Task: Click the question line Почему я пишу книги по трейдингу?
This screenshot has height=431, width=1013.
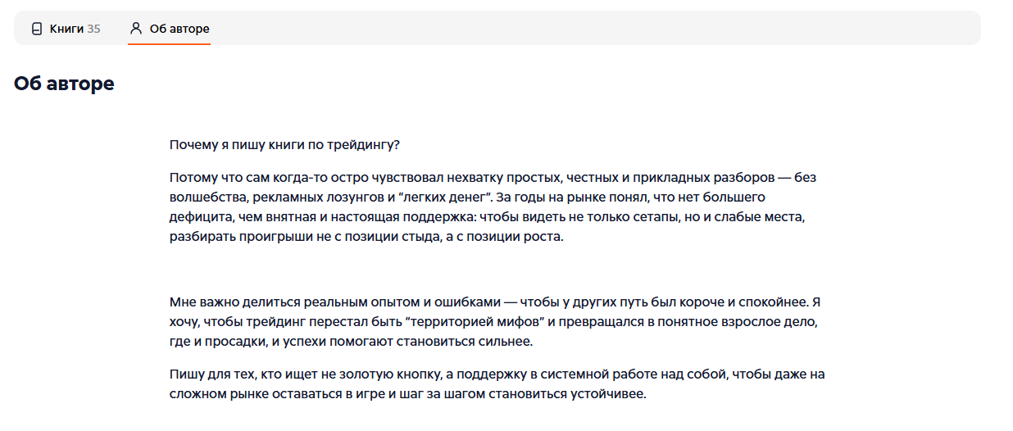Action: (x=284, y=145)
